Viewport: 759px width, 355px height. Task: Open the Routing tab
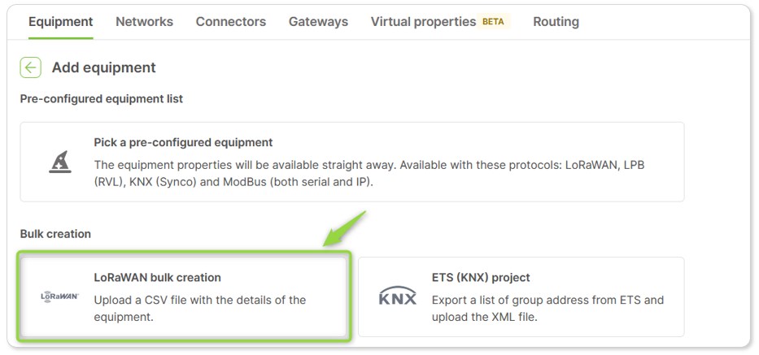point(556,22)
